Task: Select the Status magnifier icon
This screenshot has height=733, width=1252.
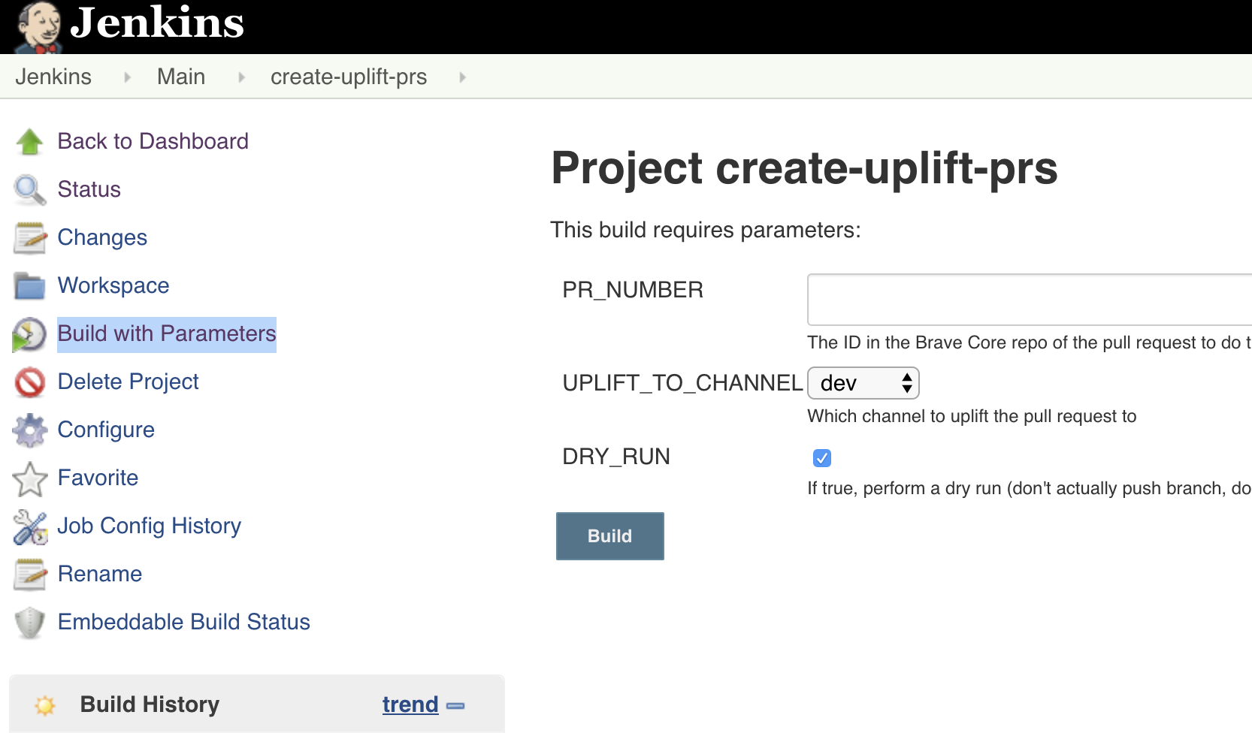Action: point(29,190)
